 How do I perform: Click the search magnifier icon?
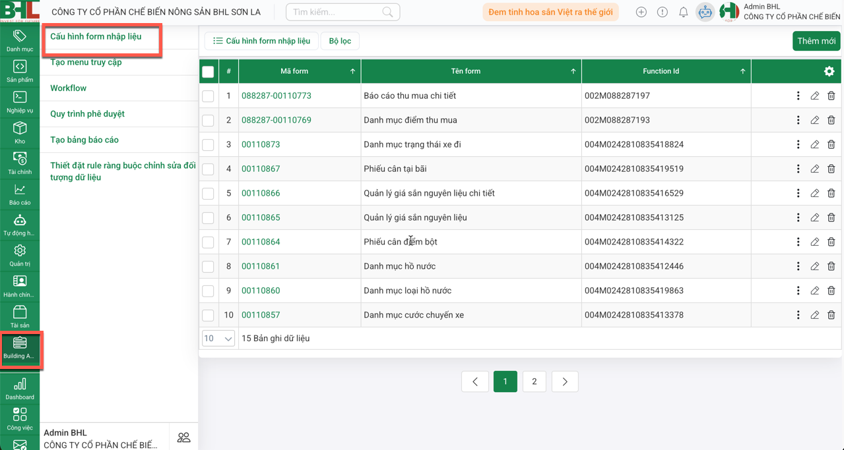click(x=387, y=12)
